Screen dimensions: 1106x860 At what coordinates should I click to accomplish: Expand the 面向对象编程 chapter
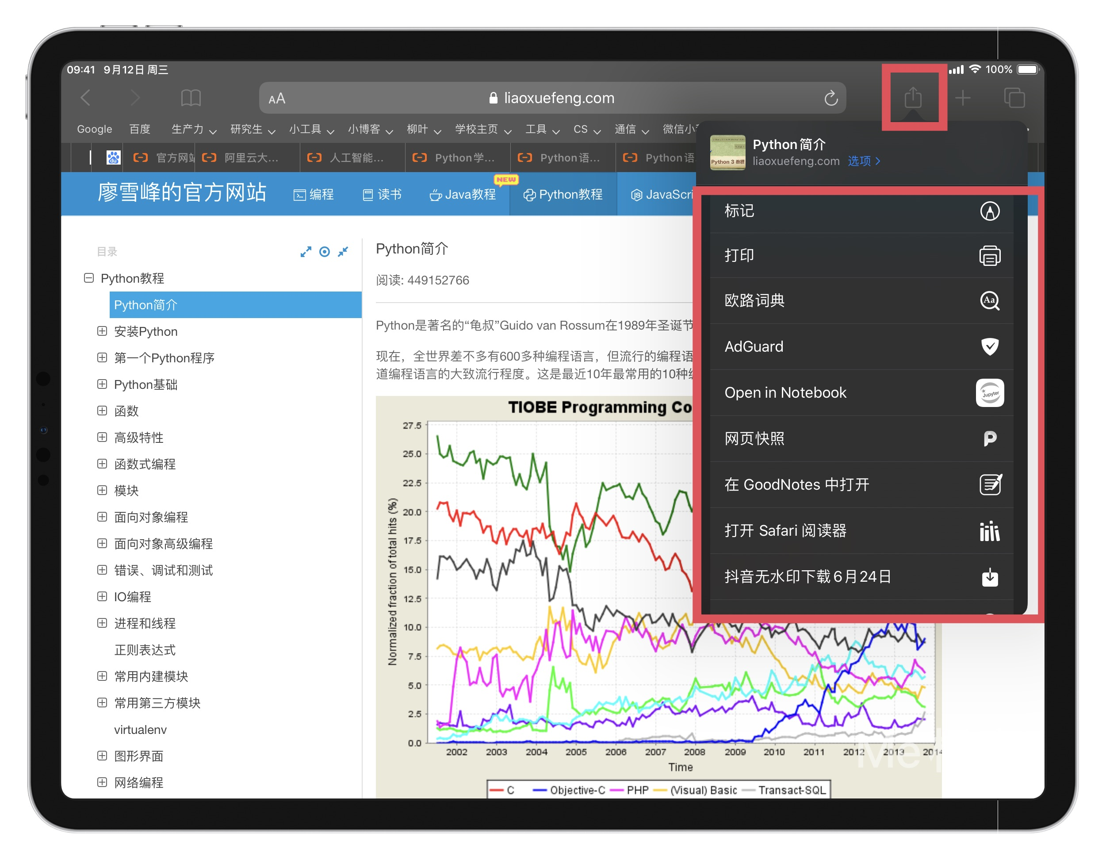(x=102, y=517)
